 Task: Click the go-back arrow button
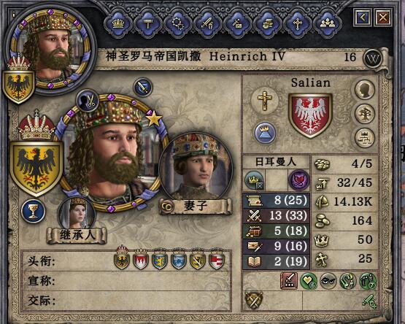[363, 18]
